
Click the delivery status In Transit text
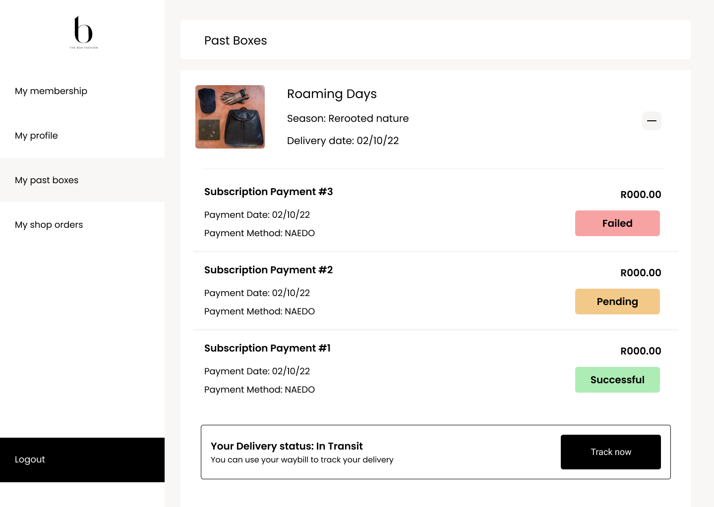(x=287, y=446)
